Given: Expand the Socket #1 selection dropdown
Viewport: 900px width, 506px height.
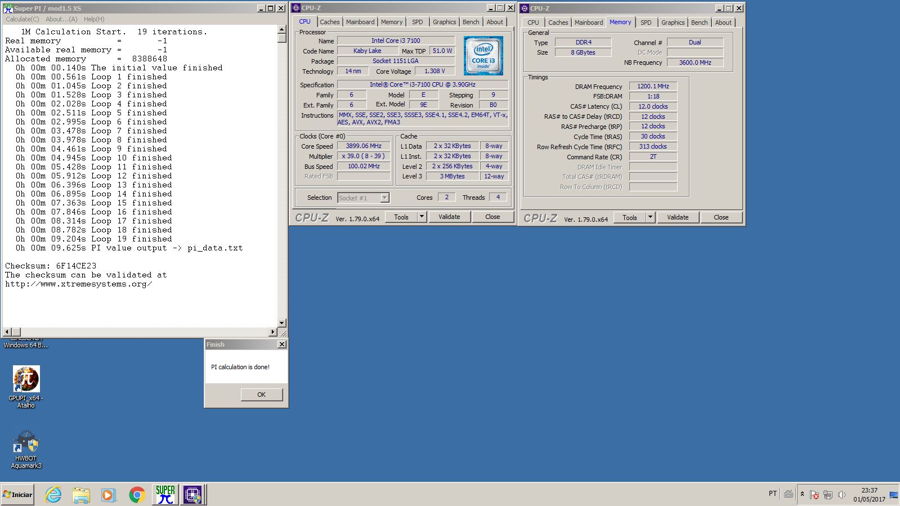Looking at the screenshot, I should 384,198.
